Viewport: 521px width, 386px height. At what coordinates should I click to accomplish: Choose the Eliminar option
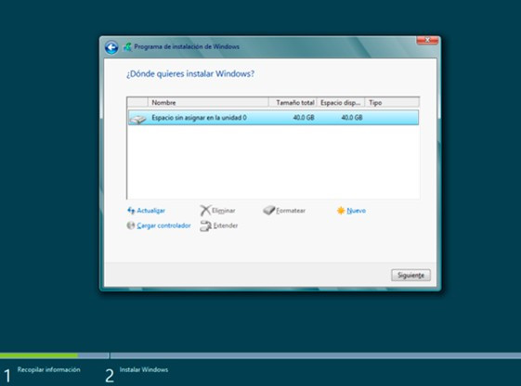pyautogui.click(x=223, y=211)
